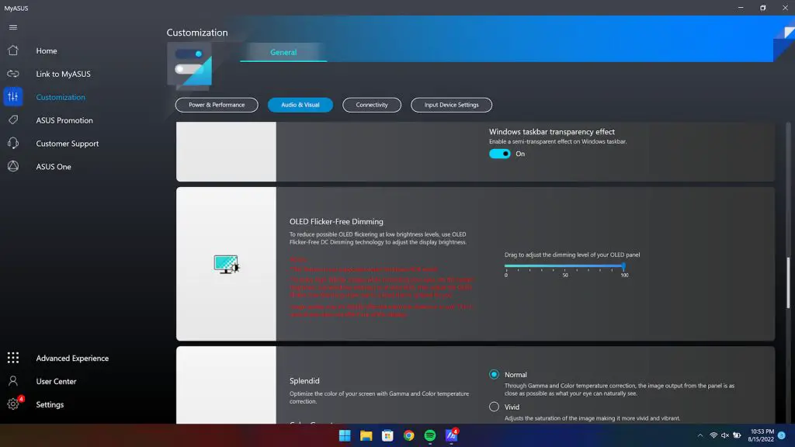This screenshot has height=447, width=795.
Task: Open Settings in sidebar
Action: 50,404
